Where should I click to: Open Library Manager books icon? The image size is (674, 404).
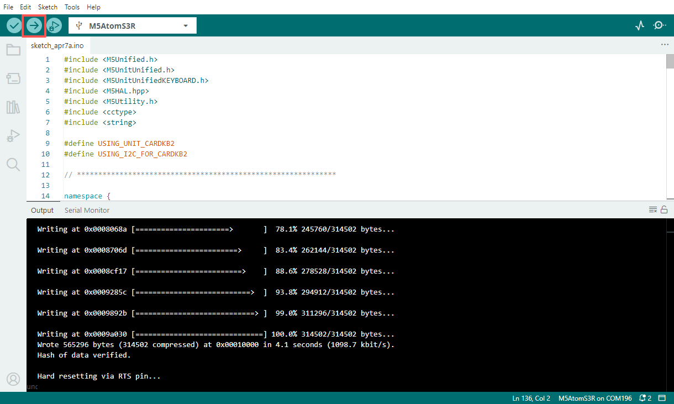click(13, 107)
